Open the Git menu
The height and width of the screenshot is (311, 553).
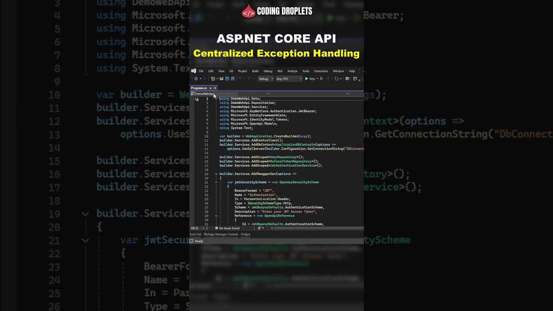[231, 71]
